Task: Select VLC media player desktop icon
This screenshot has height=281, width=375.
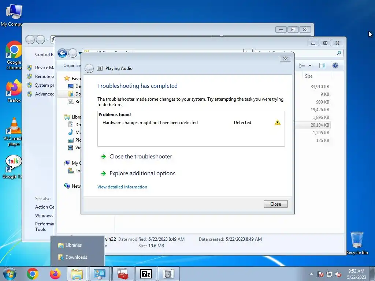Action: pyautogui.click(x=14, y=131)
